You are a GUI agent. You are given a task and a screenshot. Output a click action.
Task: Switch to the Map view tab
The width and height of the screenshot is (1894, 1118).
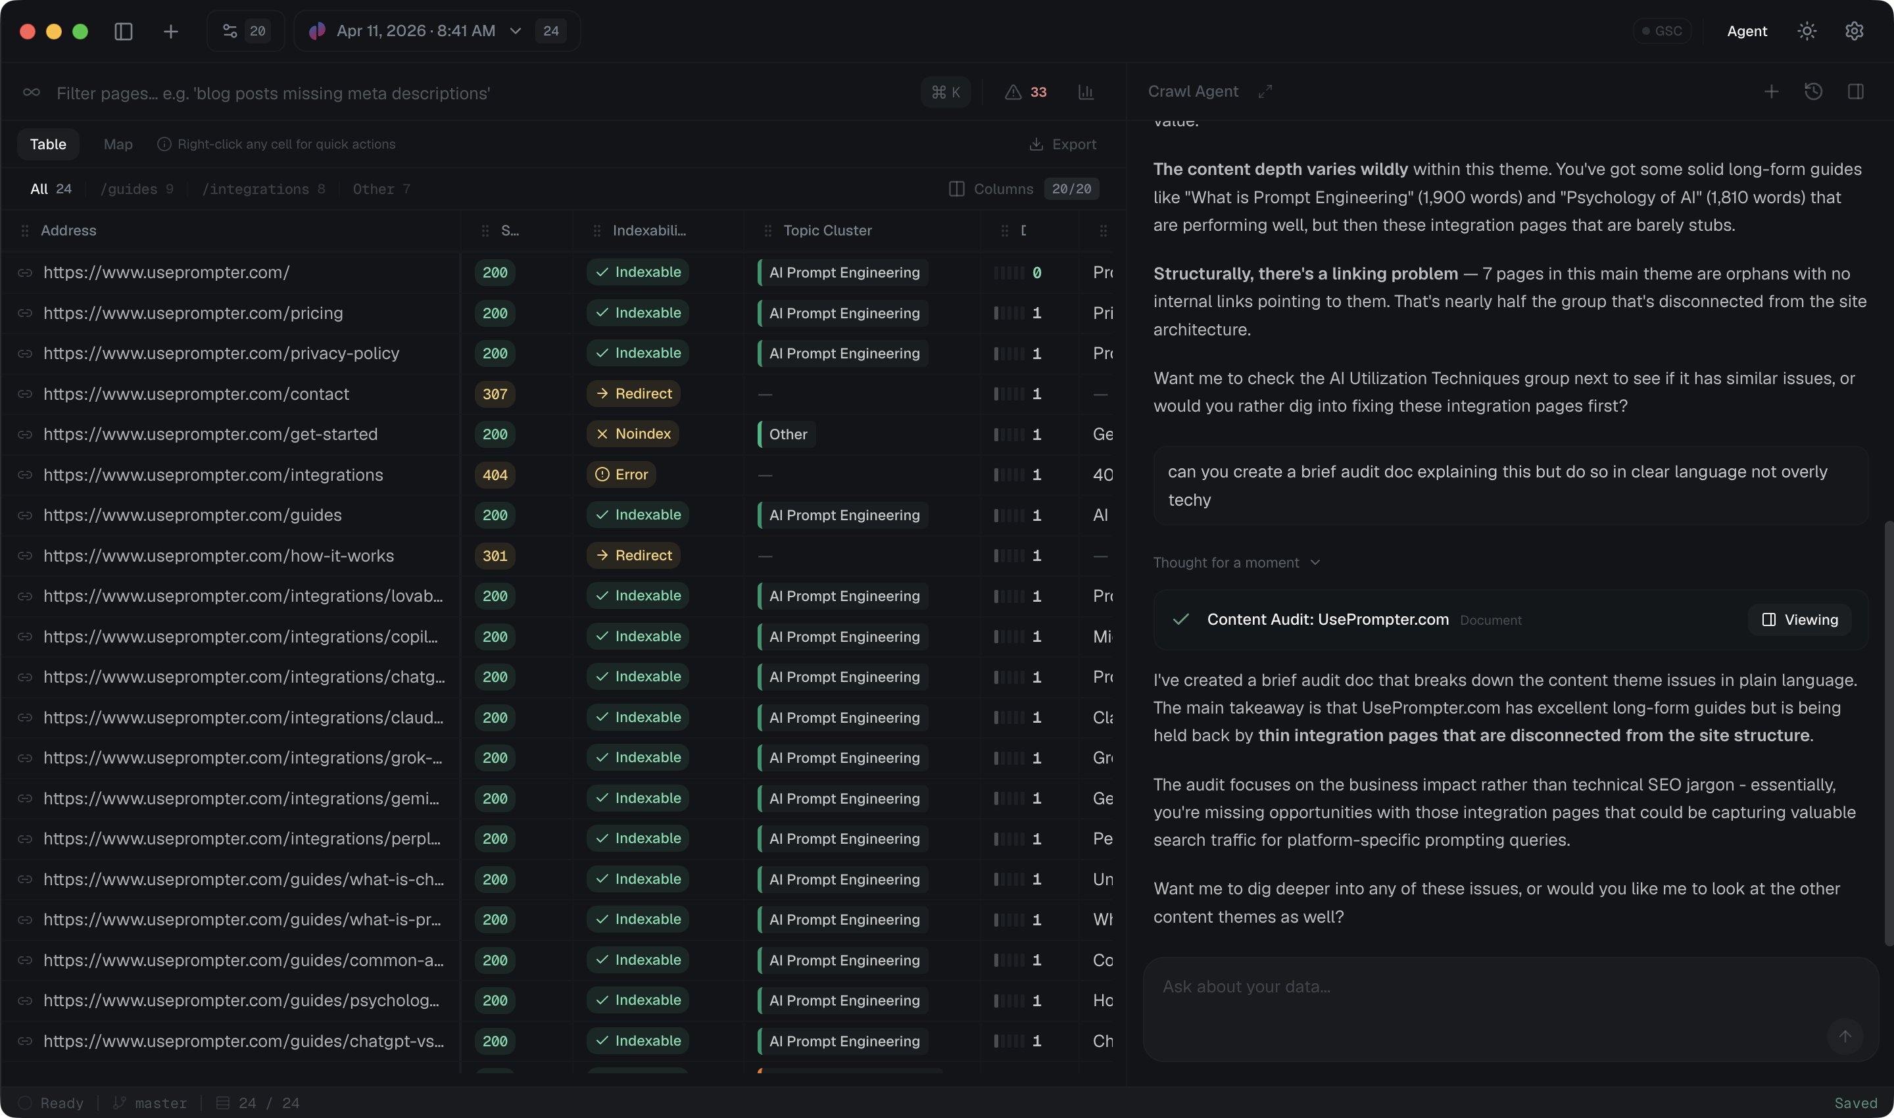[118, 144]
